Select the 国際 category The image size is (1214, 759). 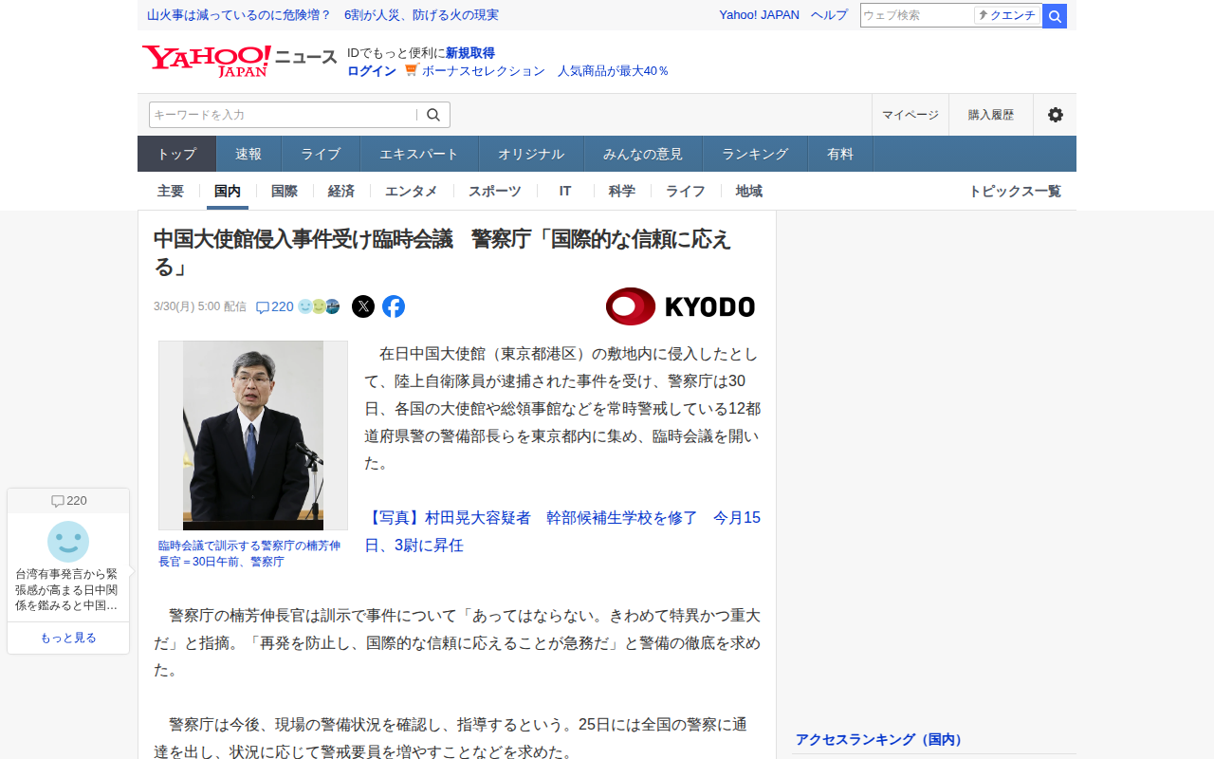(285, 191)
